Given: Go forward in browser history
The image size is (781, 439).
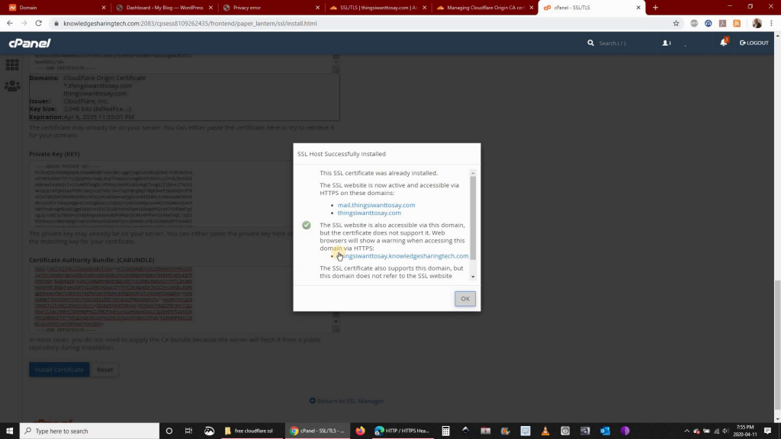Looking at the screenshot, I should click(x=24, y=24).
